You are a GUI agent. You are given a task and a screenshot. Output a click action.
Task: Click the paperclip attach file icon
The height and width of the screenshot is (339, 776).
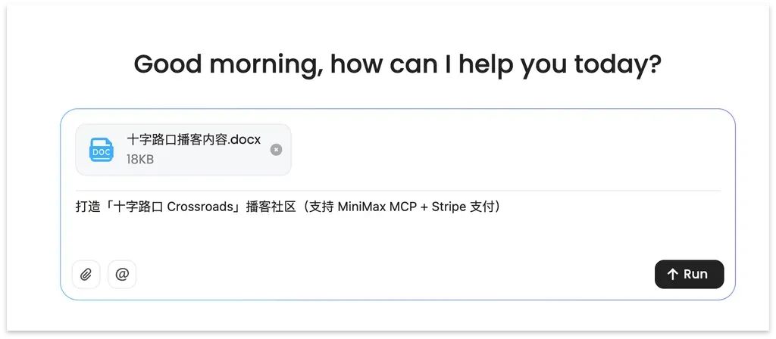tap(86, 274)
